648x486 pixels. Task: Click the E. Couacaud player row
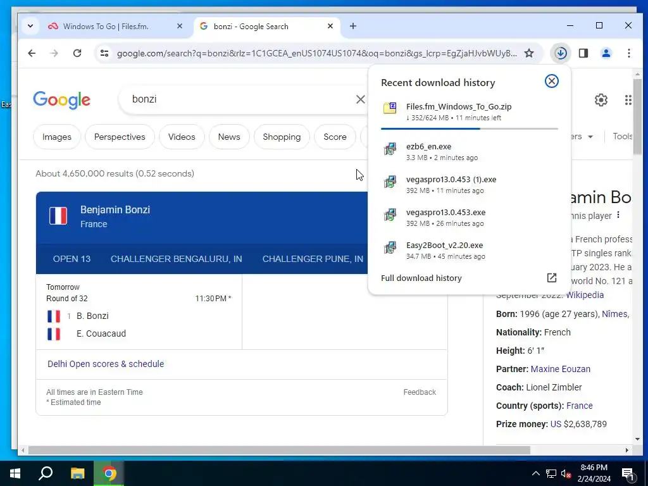[x=139, y=334]
